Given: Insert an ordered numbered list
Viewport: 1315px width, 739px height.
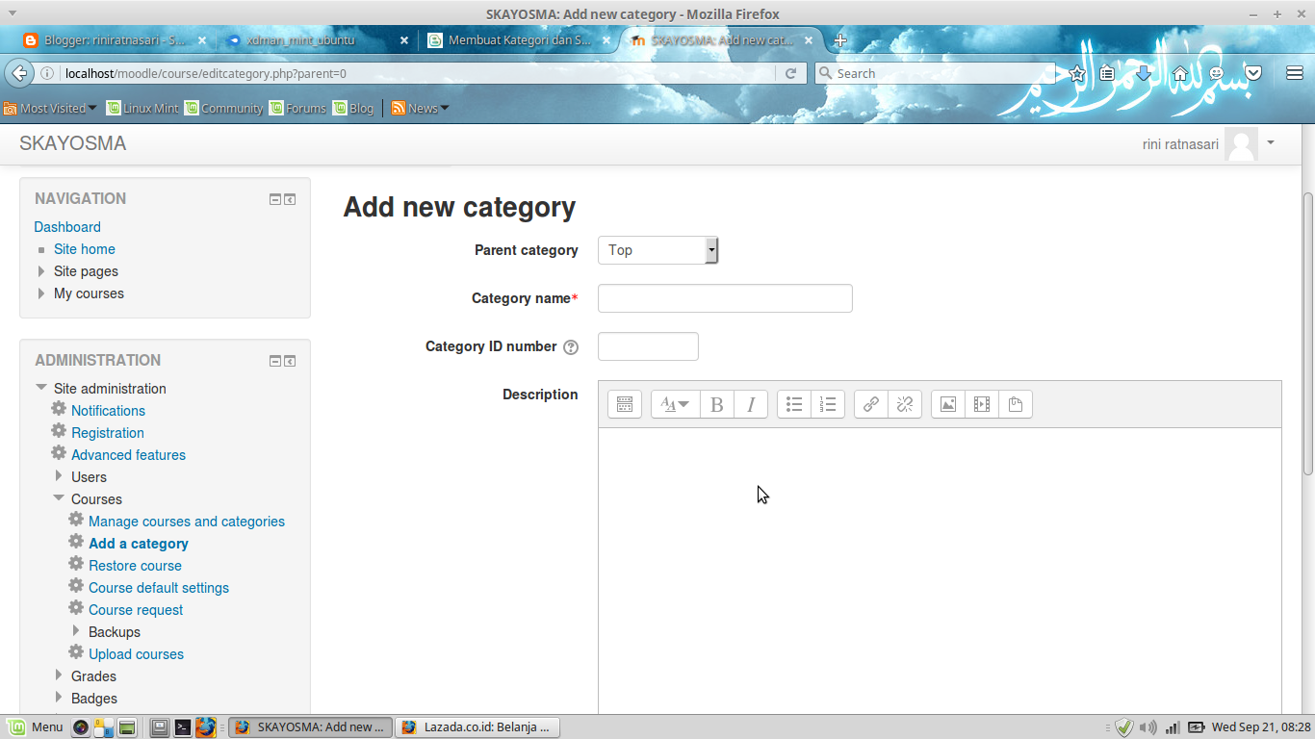Looking at the screenshot, I should point(828,404).
